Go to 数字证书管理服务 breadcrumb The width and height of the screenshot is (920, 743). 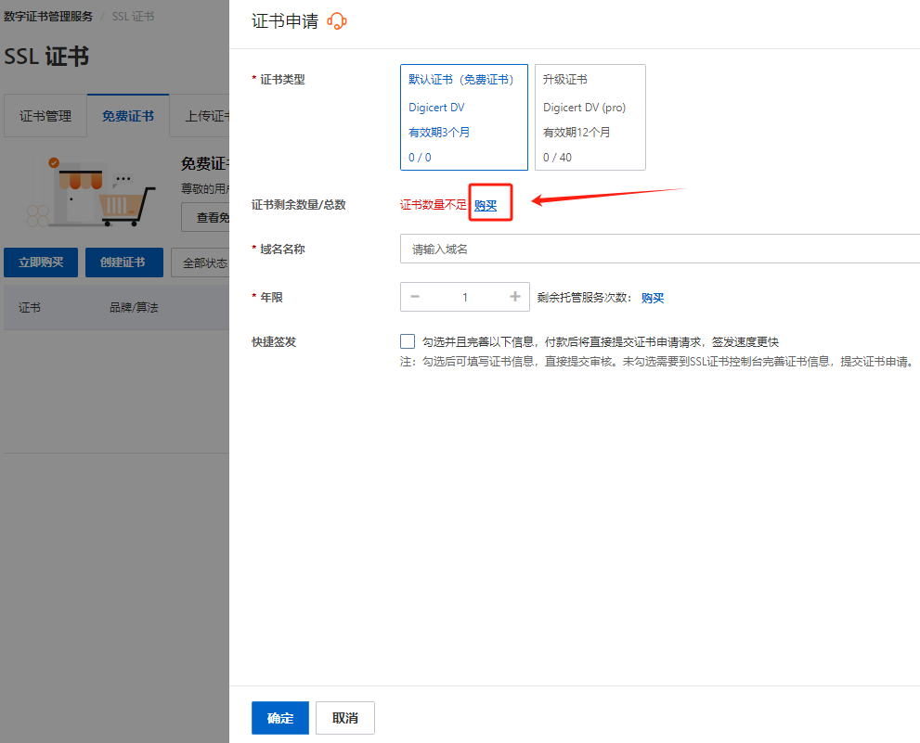48,17
